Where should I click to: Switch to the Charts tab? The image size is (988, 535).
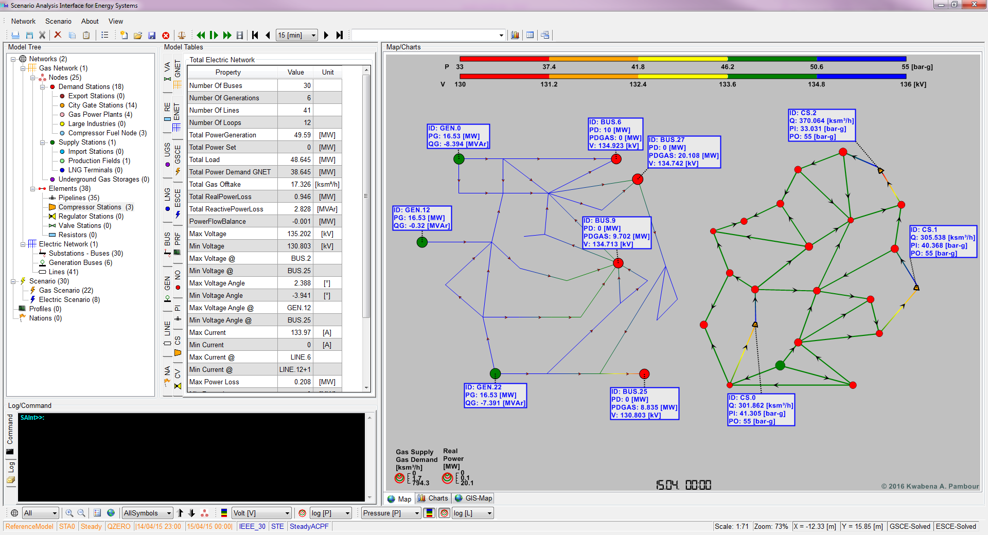coord(433,498)
